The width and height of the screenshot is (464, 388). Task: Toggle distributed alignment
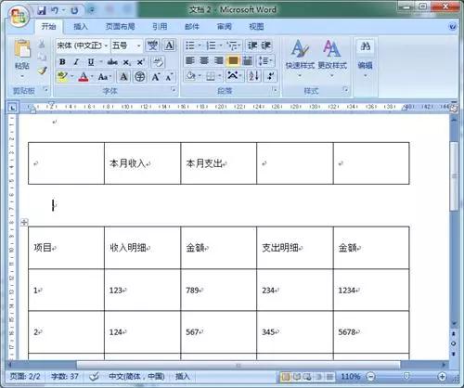248,60
